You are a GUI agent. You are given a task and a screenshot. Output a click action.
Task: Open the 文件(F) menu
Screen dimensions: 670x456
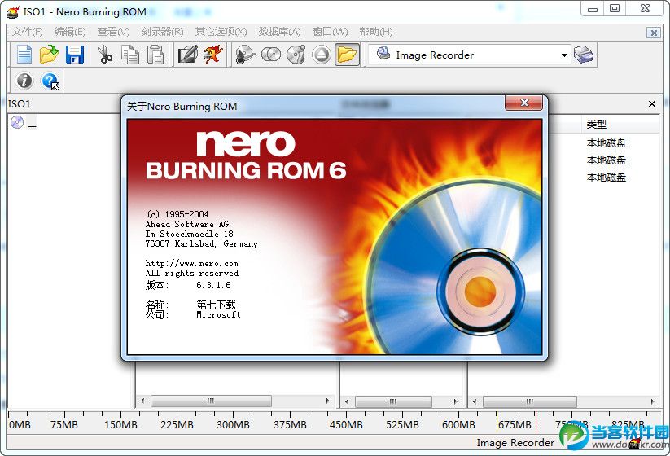[28, 32]
